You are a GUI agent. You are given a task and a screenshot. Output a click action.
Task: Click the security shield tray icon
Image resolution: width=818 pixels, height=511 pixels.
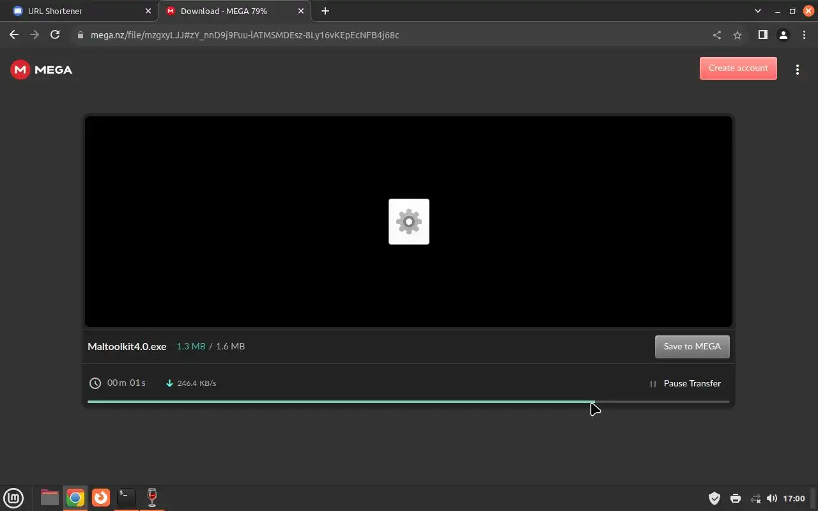click(714, 498)
